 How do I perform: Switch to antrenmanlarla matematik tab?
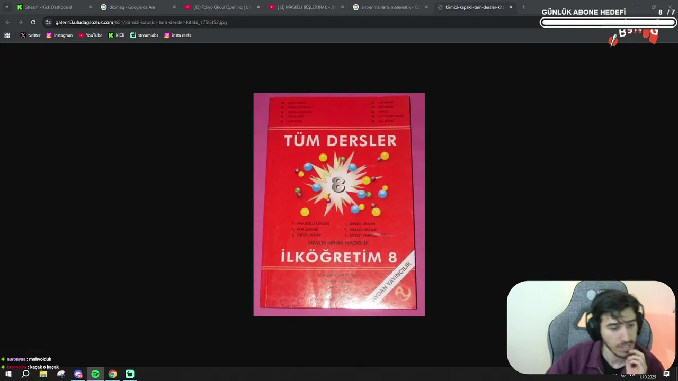point(390,7)
